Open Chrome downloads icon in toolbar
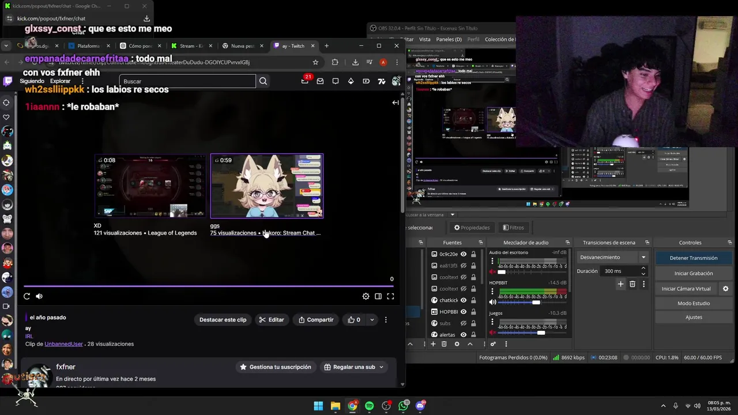Image resolution: width=738 pixels, height=415 pixels. 355,62
